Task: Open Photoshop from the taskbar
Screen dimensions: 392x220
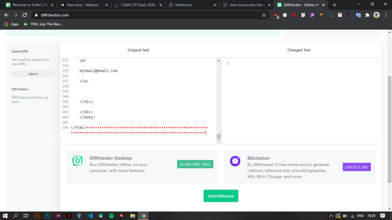Action: [x=48, y=216]
